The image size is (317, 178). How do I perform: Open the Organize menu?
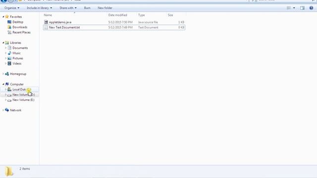point(12,8)
